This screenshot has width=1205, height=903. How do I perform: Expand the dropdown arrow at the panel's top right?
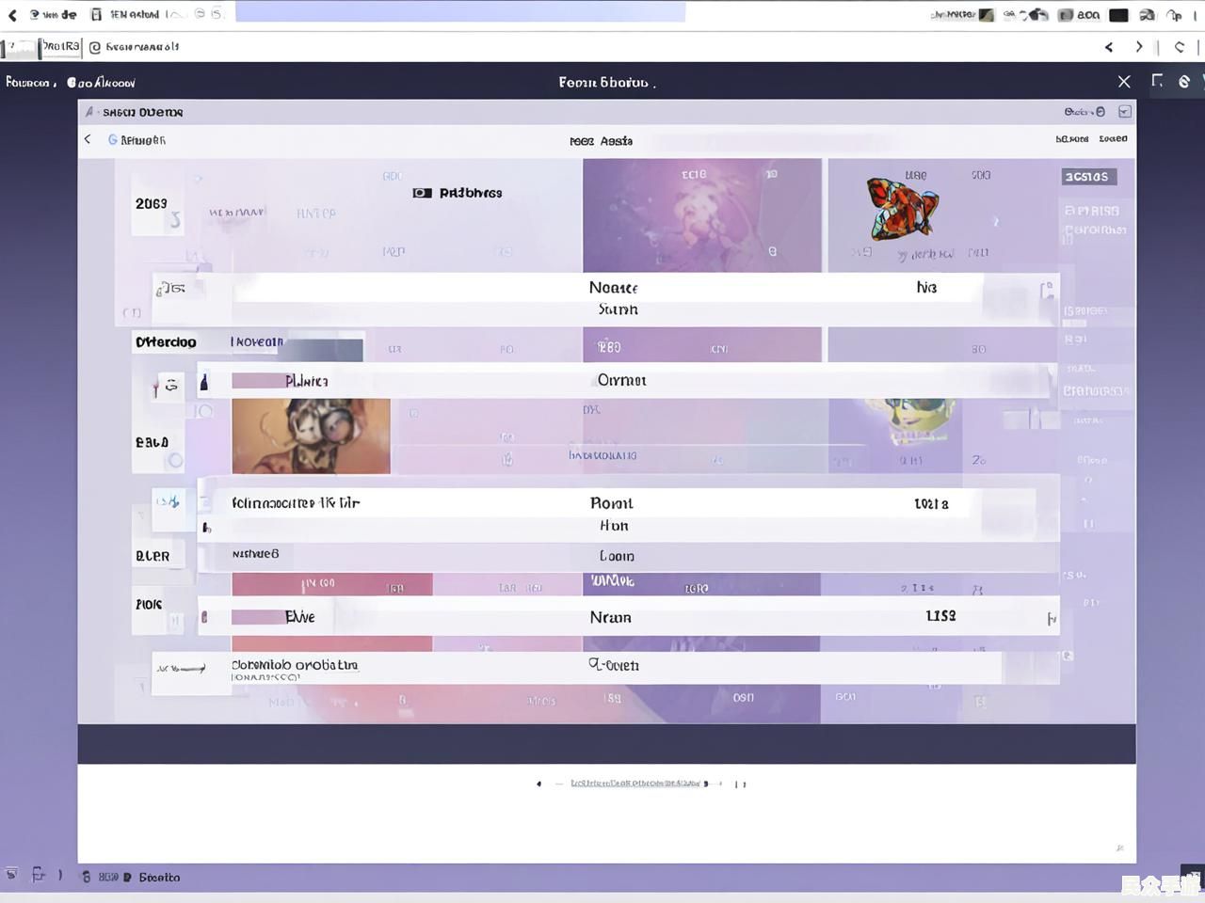[1124, 112]
